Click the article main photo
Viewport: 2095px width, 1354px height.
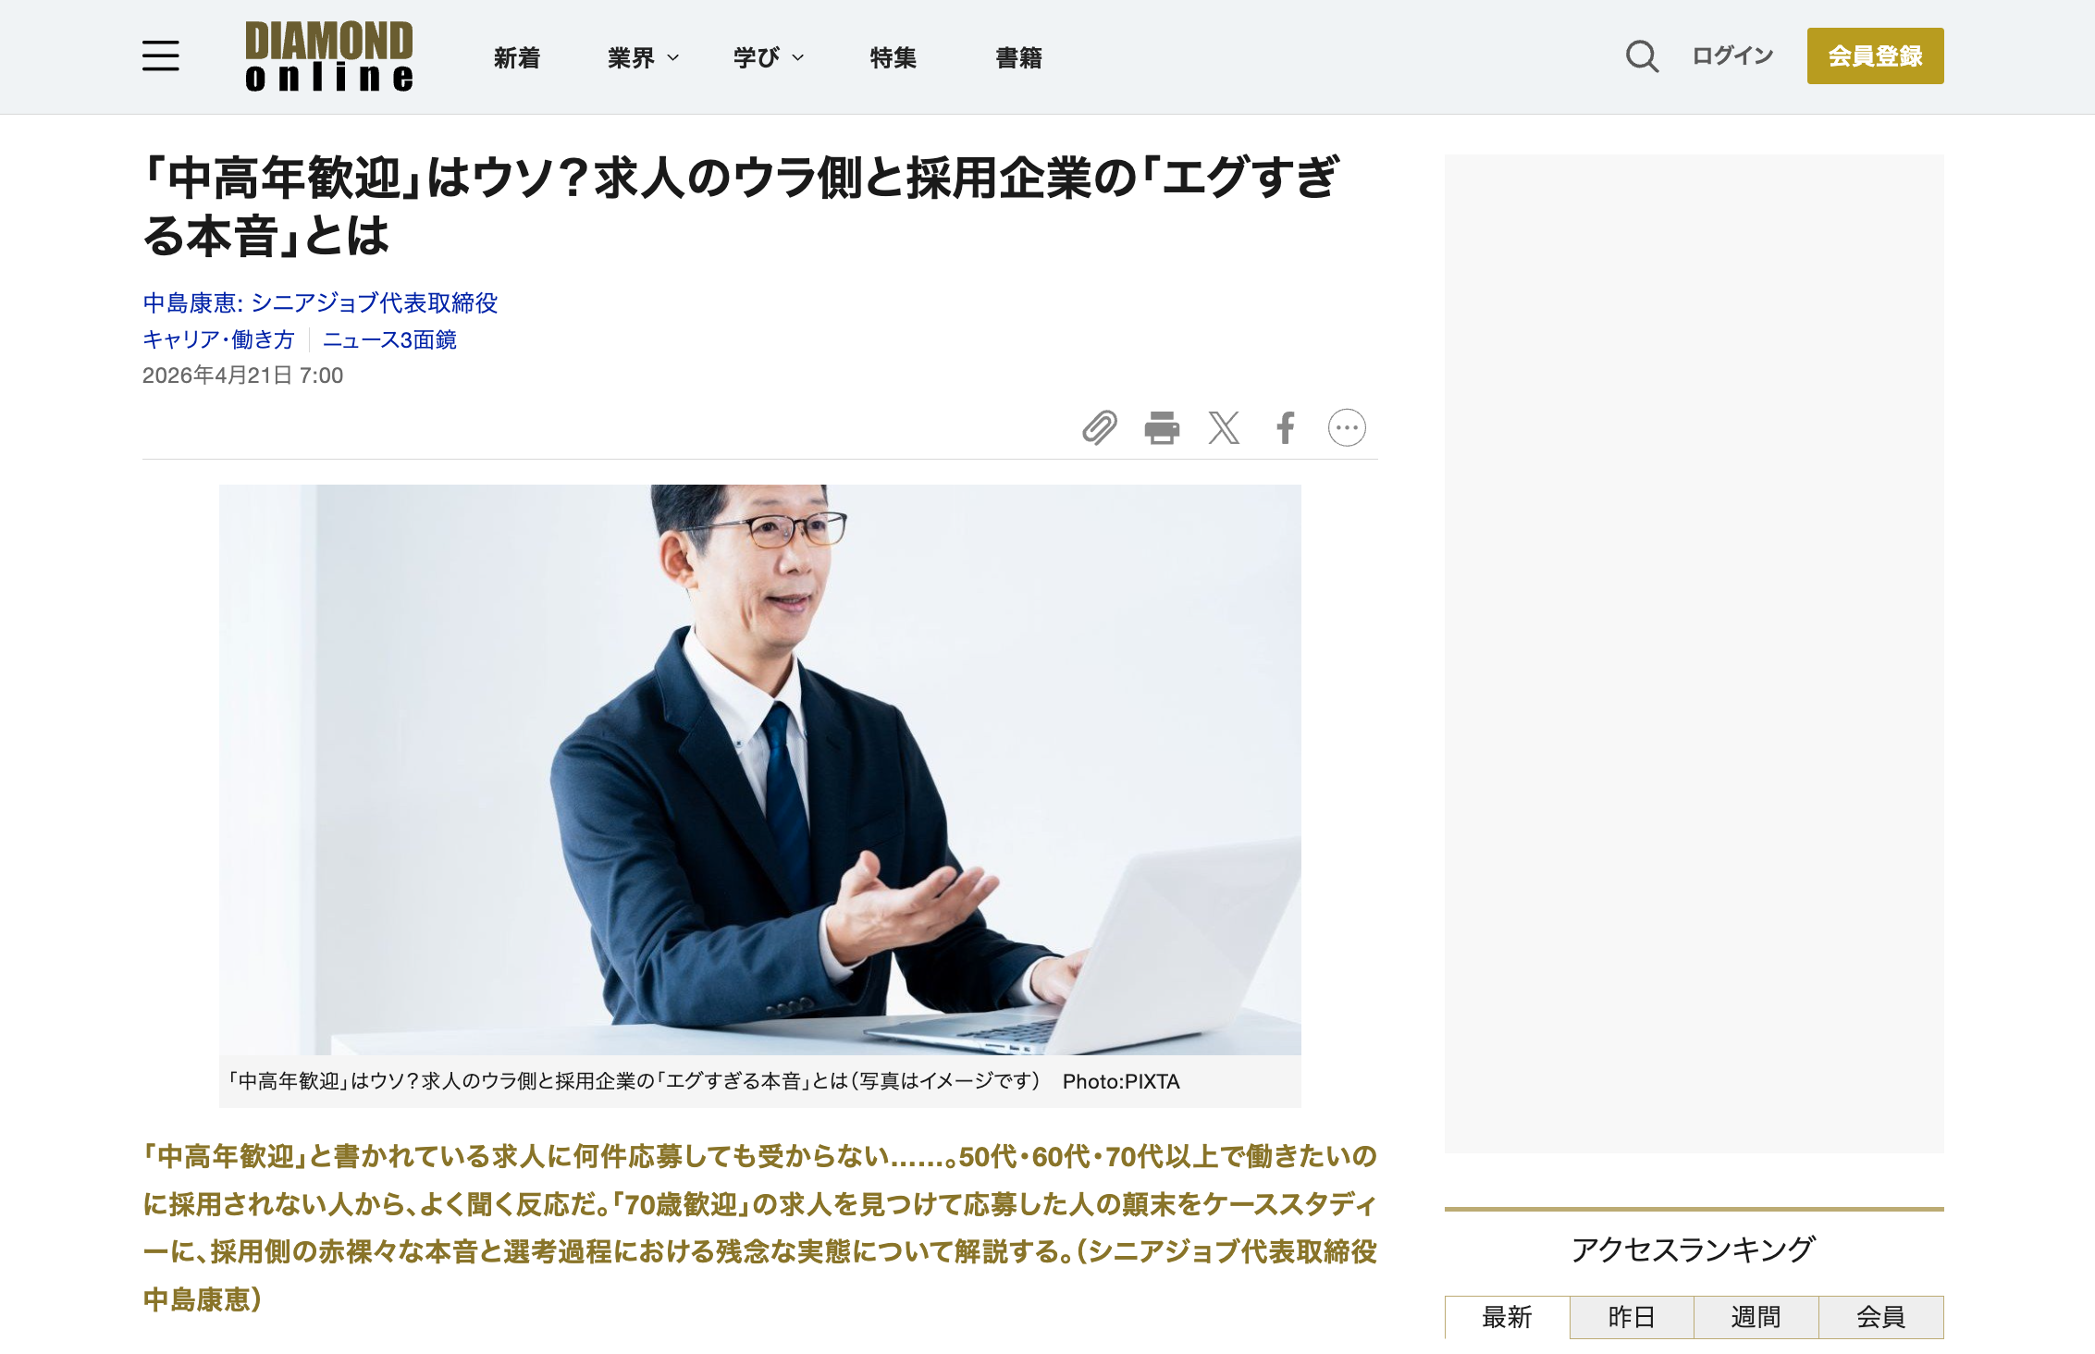tap(759, 769)
